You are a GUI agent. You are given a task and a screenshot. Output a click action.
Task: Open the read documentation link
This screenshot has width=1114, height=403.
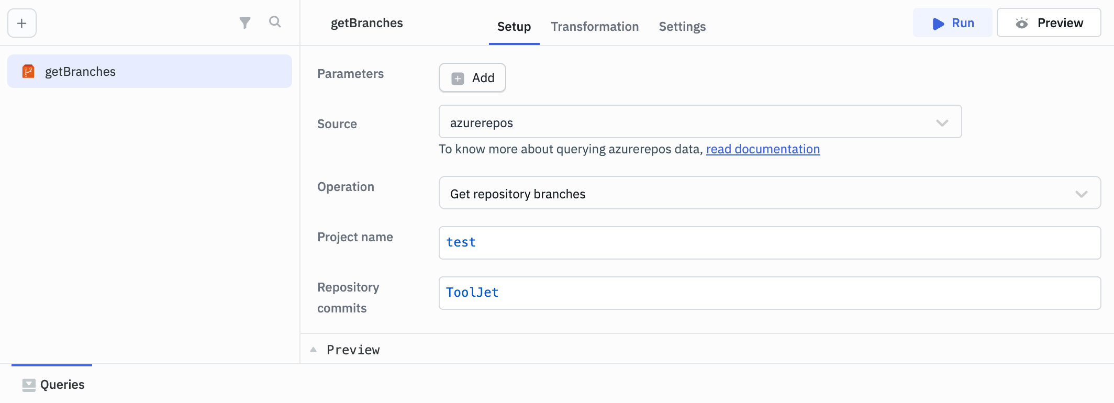(763, 149)
